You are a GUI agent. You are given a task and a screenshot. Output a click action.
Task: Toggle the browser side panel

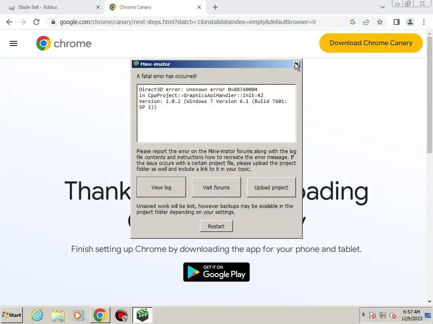[x=397, y=22]
